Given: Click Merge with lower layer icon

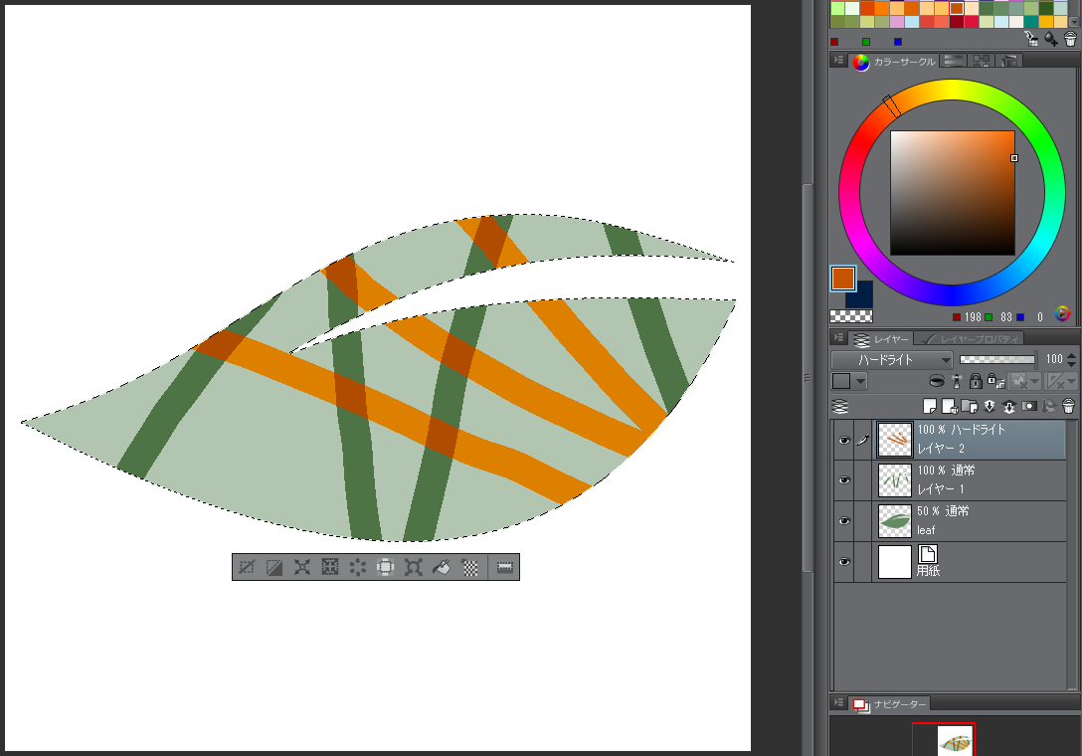Looking at the screenshot, I should [1008, 407].
